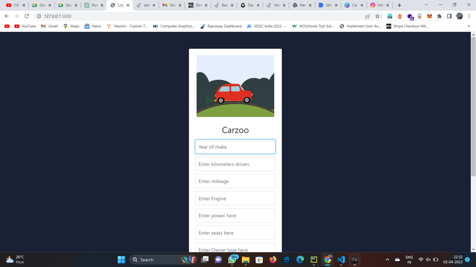Show more bookmarks chevron
Image resolution: width=476 pixels, height=267 pixels.
click(469, 26)
